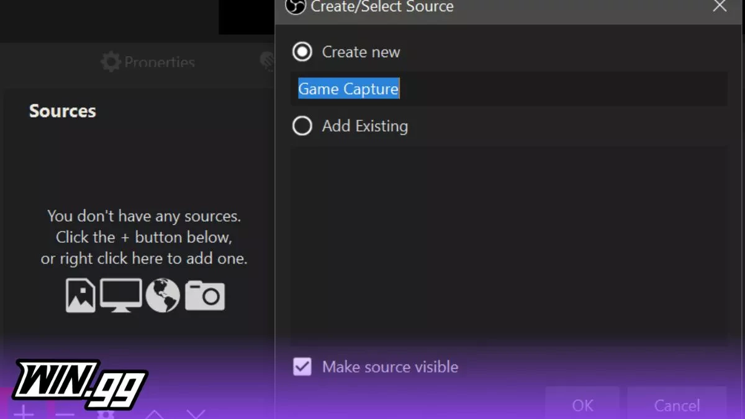Select the Add Existing radio button
745x419 pixels.
coord(302,126)
